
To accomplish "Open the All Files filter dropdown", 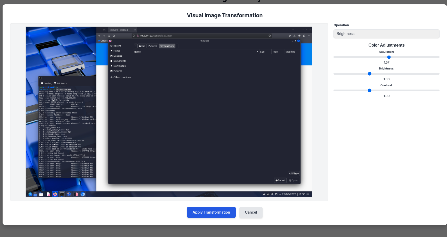I will click(294, 174).
